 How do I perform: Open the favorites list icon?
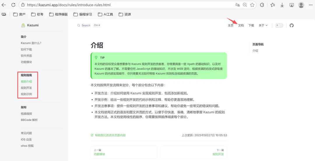[x=273, y=5]
